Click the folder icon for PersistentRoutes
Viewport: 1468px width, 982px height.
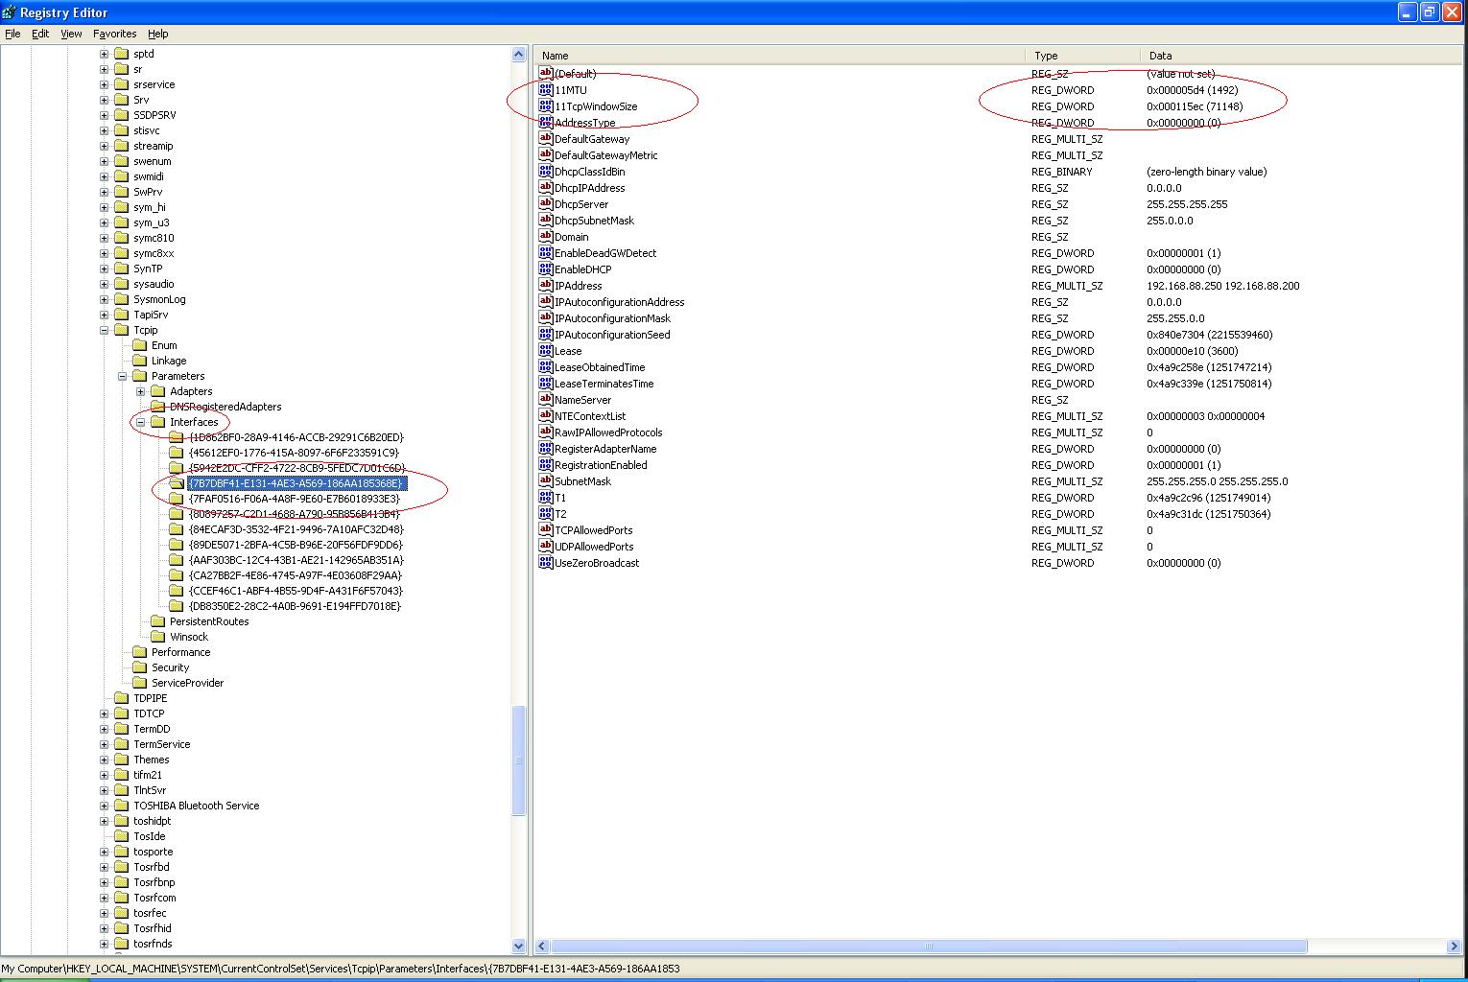(157, 620)
